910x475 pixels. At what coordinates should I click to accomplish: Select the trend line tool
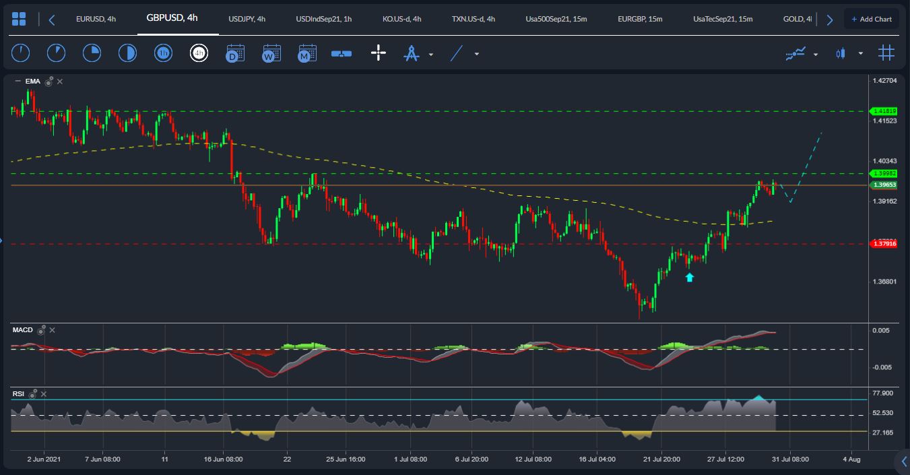coord(457,53)
